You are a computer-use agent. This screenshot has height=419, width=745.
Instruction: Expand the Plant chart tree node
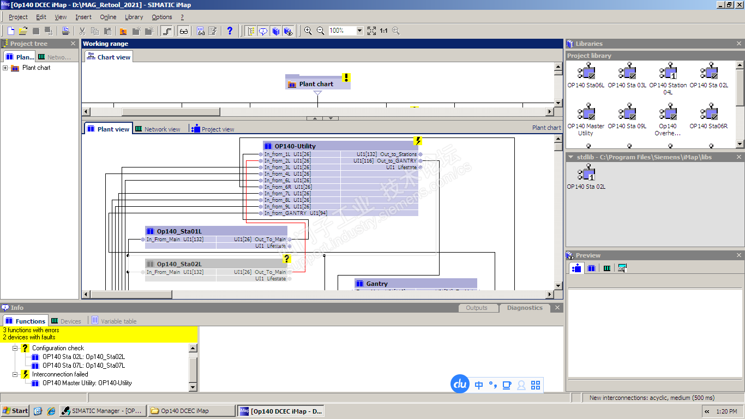5,68
